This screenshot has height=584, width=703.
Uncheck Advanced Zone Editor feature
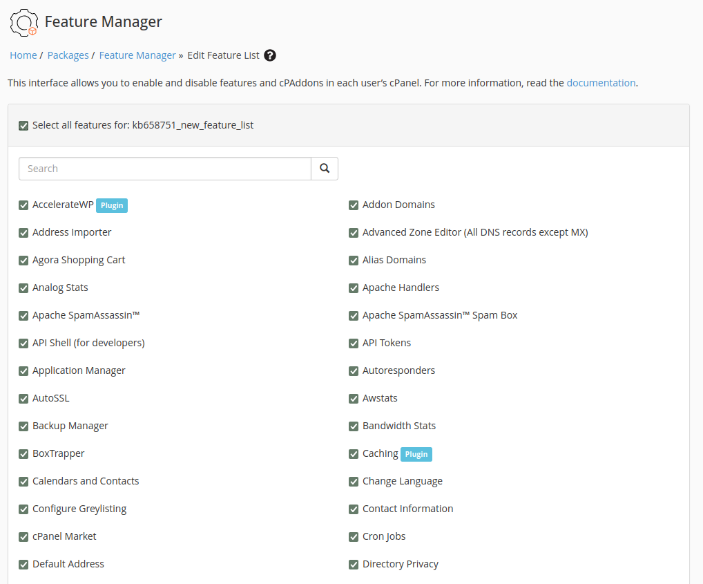pyautogui.click(x=354, y=233)
